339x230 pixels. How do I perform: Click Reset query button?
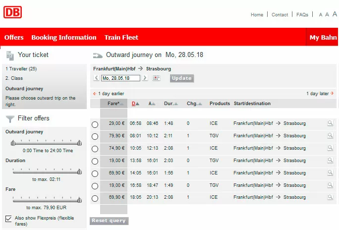(x=109, y=221)
